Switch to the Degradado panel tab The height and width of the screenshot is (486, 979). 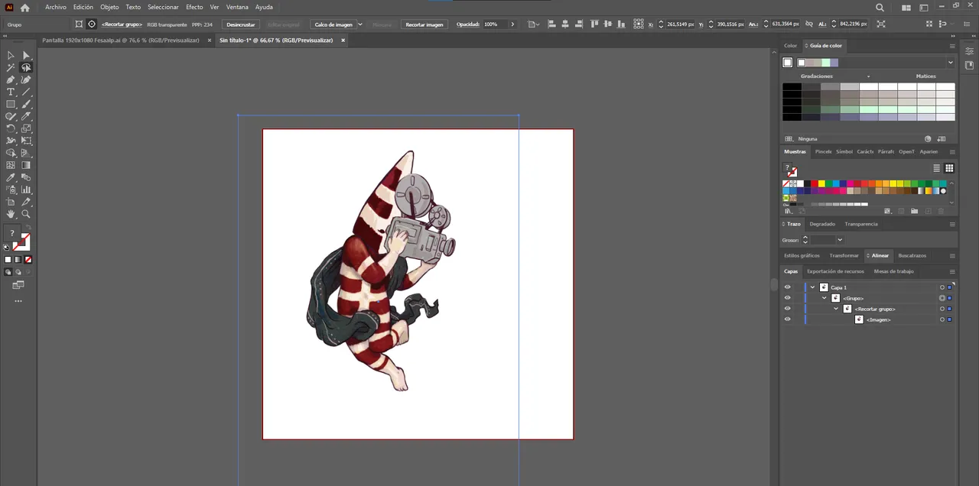(x=822, y=224)
